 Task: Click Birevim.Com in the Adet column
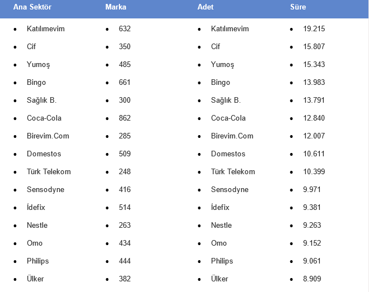(232, 136)
